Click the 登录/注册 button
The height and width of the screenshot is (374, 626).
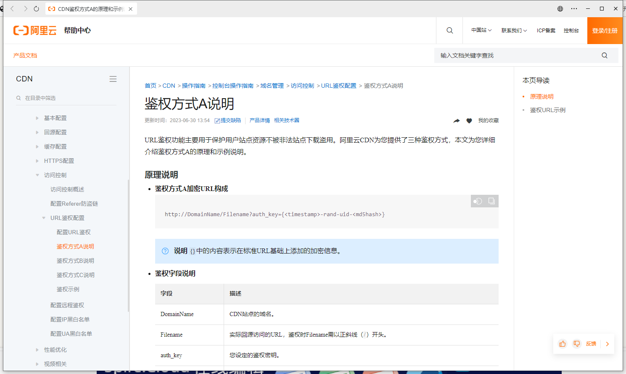coord(605,31)
